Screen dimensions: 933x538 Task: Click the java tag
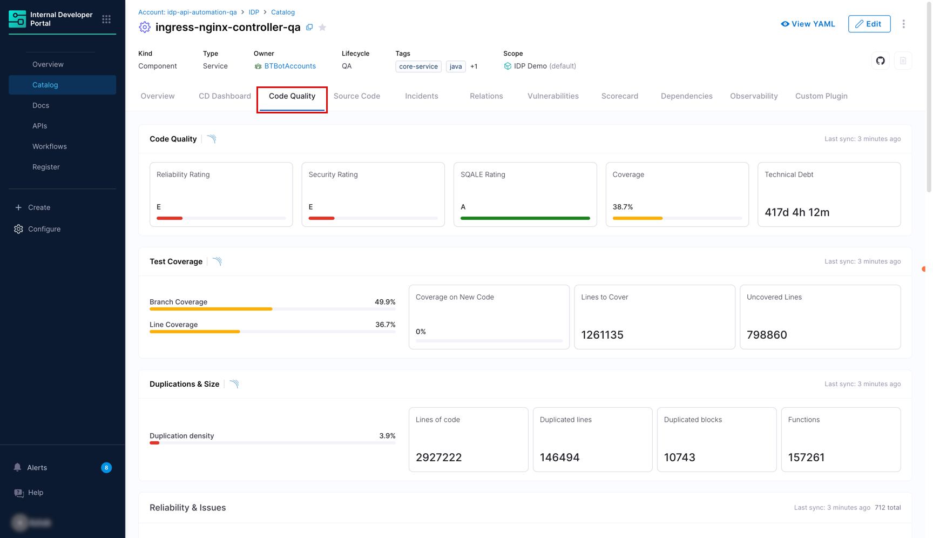(456, 66)
